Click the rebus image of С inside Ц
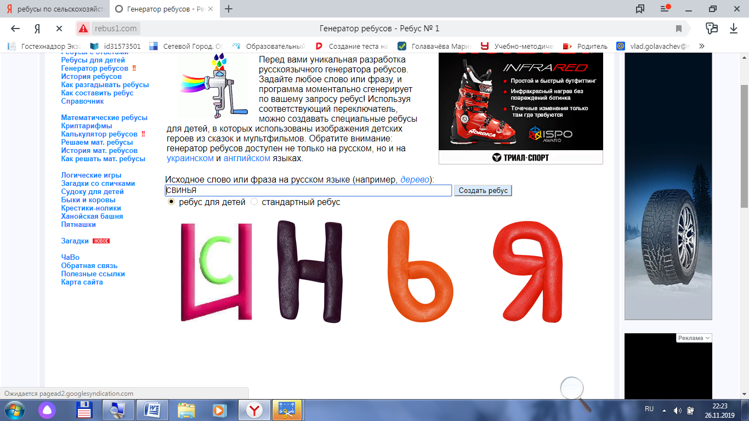This screenshot has width=749, height=421. pos(216,272)
